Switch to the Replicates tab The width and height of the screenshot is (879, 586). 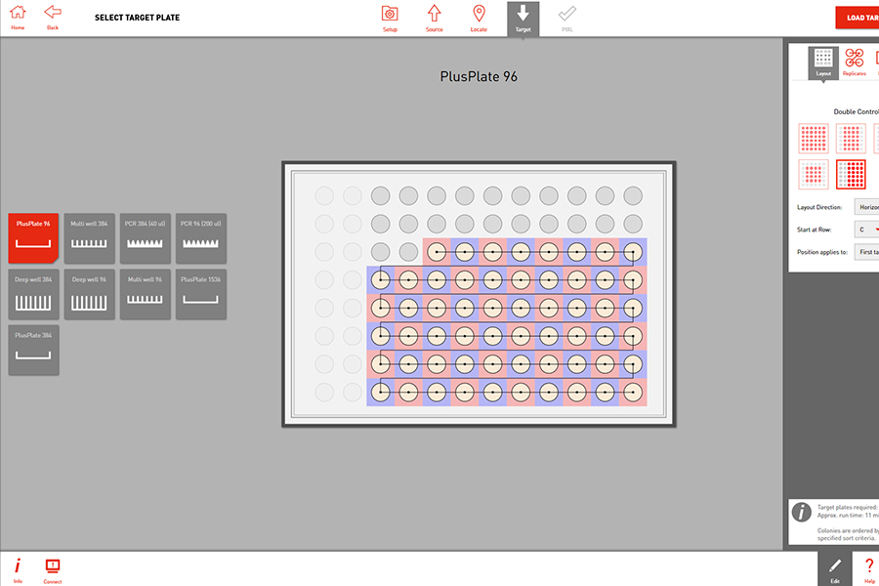855,63
